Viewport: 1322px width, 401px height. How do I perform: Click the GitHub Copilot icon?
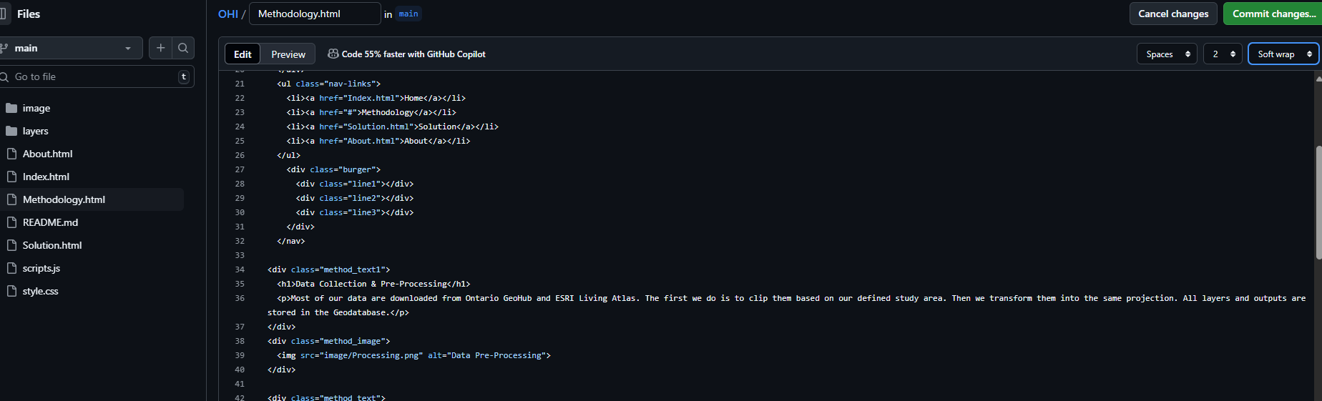click(x=333, y=54)
